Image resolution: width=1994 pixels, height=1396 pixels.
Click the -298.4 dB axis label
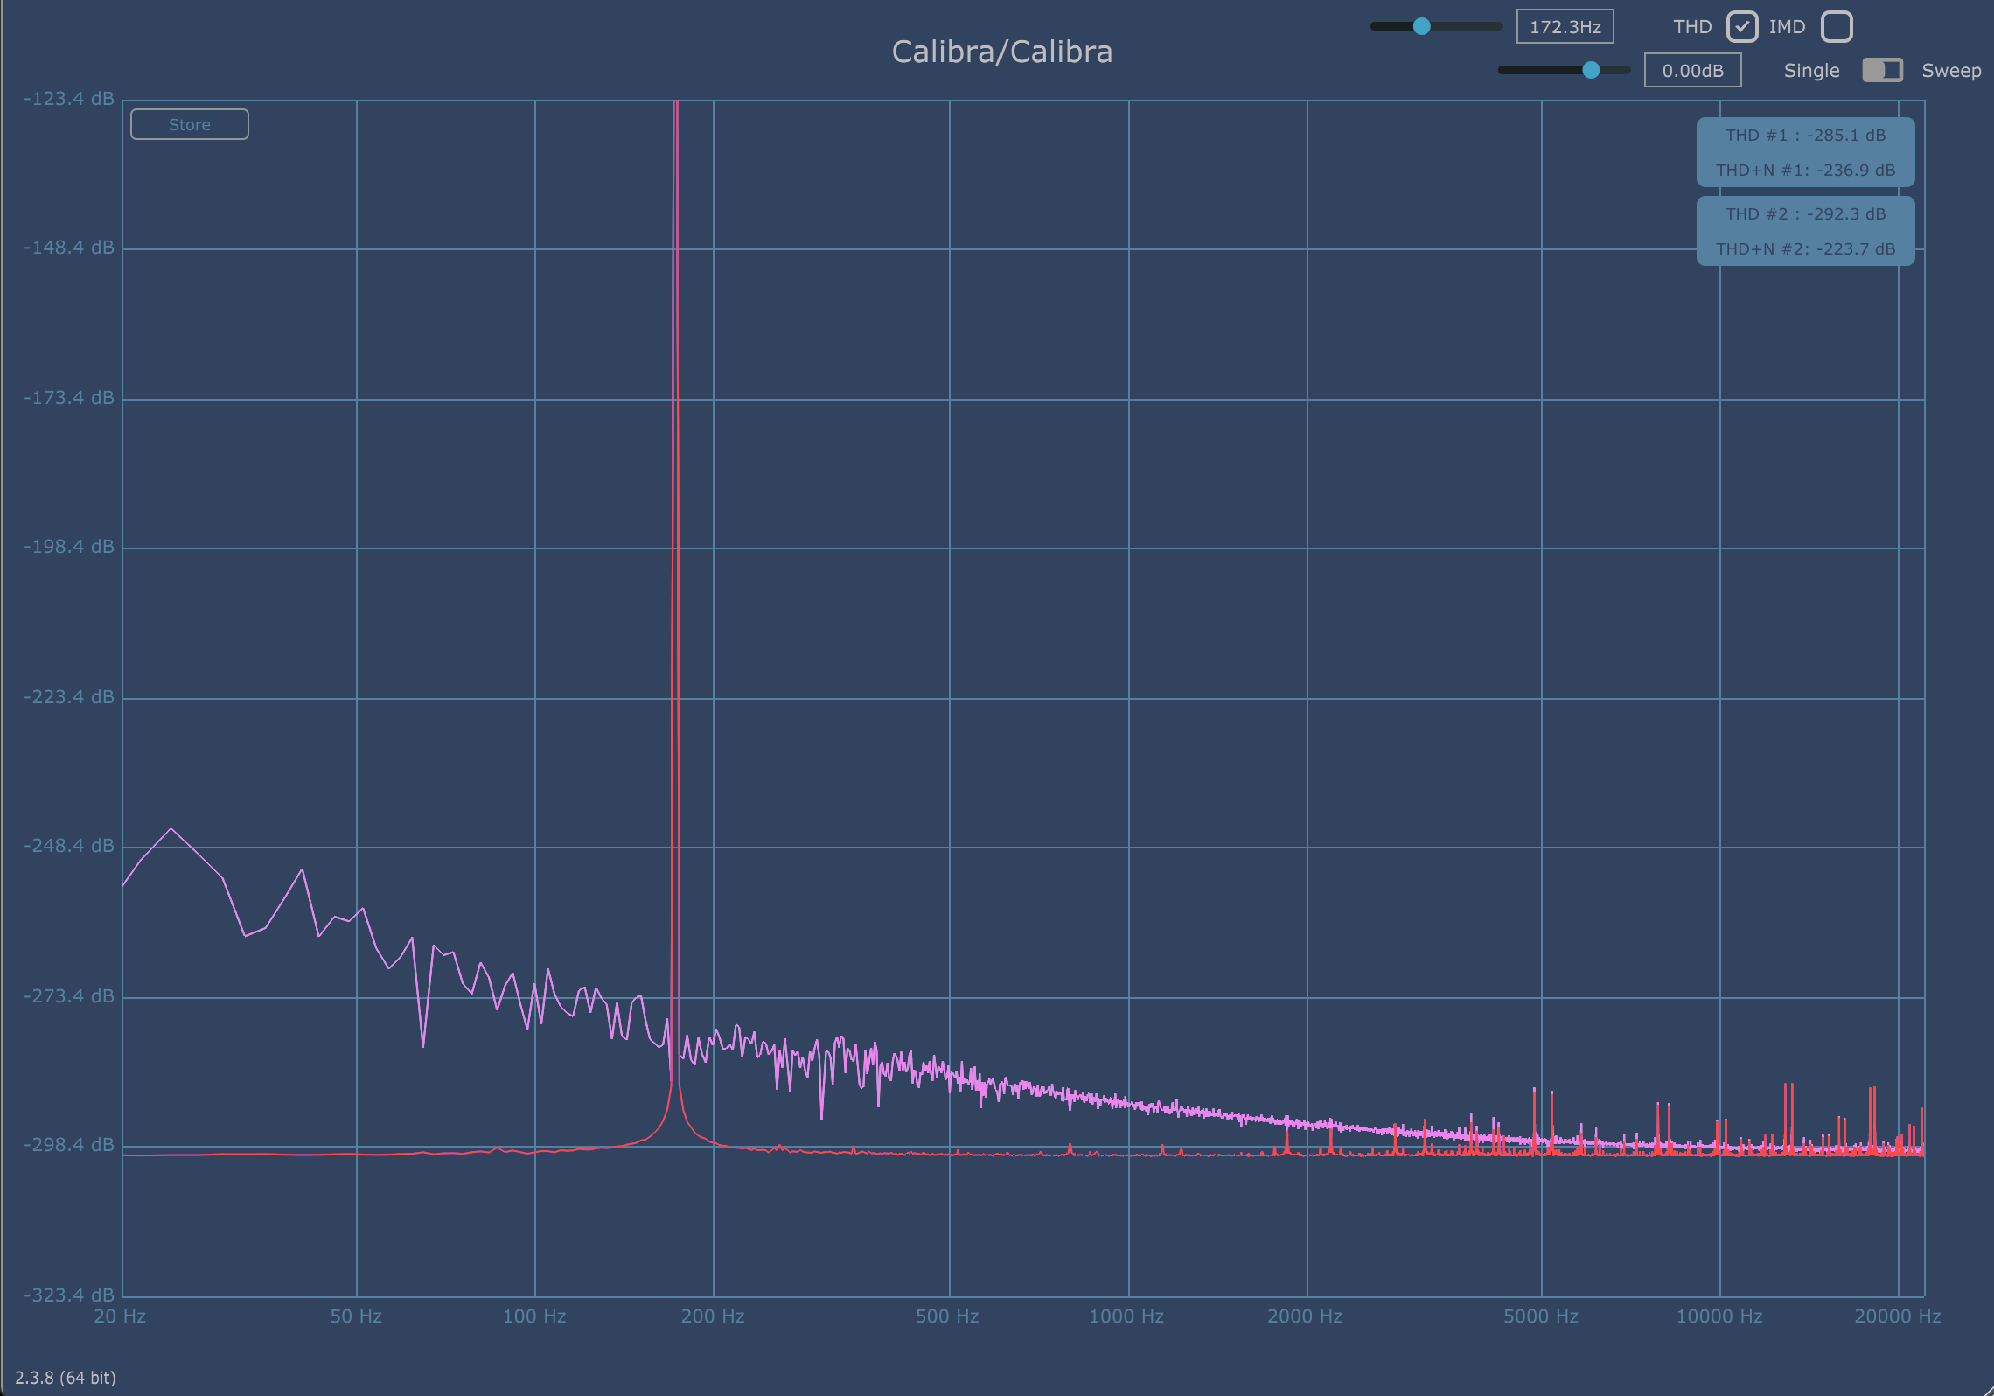pyautogui.click(x=69, y=1145)
